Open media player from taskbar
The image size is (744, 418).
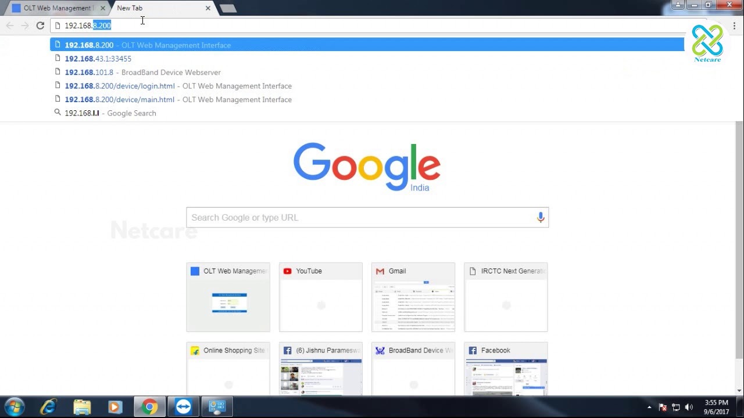[115, 407]
